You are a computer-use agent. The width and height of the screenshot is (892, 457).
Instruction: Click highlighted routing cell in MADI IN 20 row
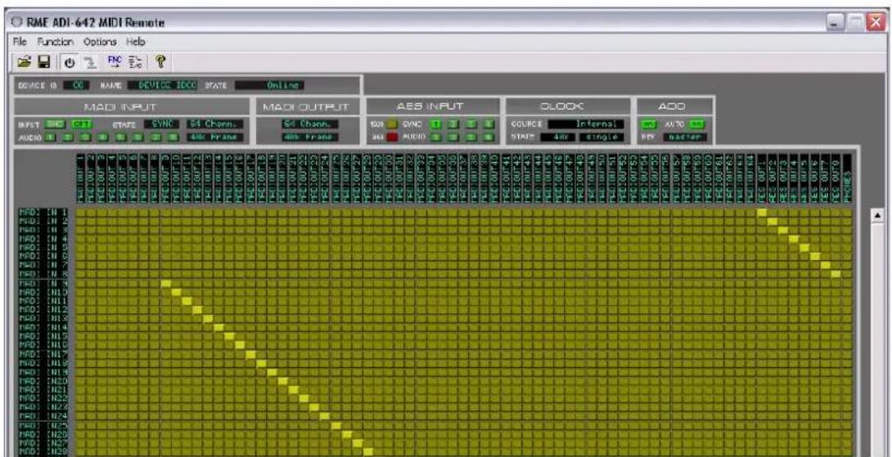(282, 381)
